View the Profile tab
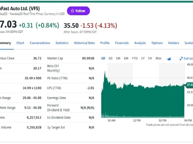 105,43
